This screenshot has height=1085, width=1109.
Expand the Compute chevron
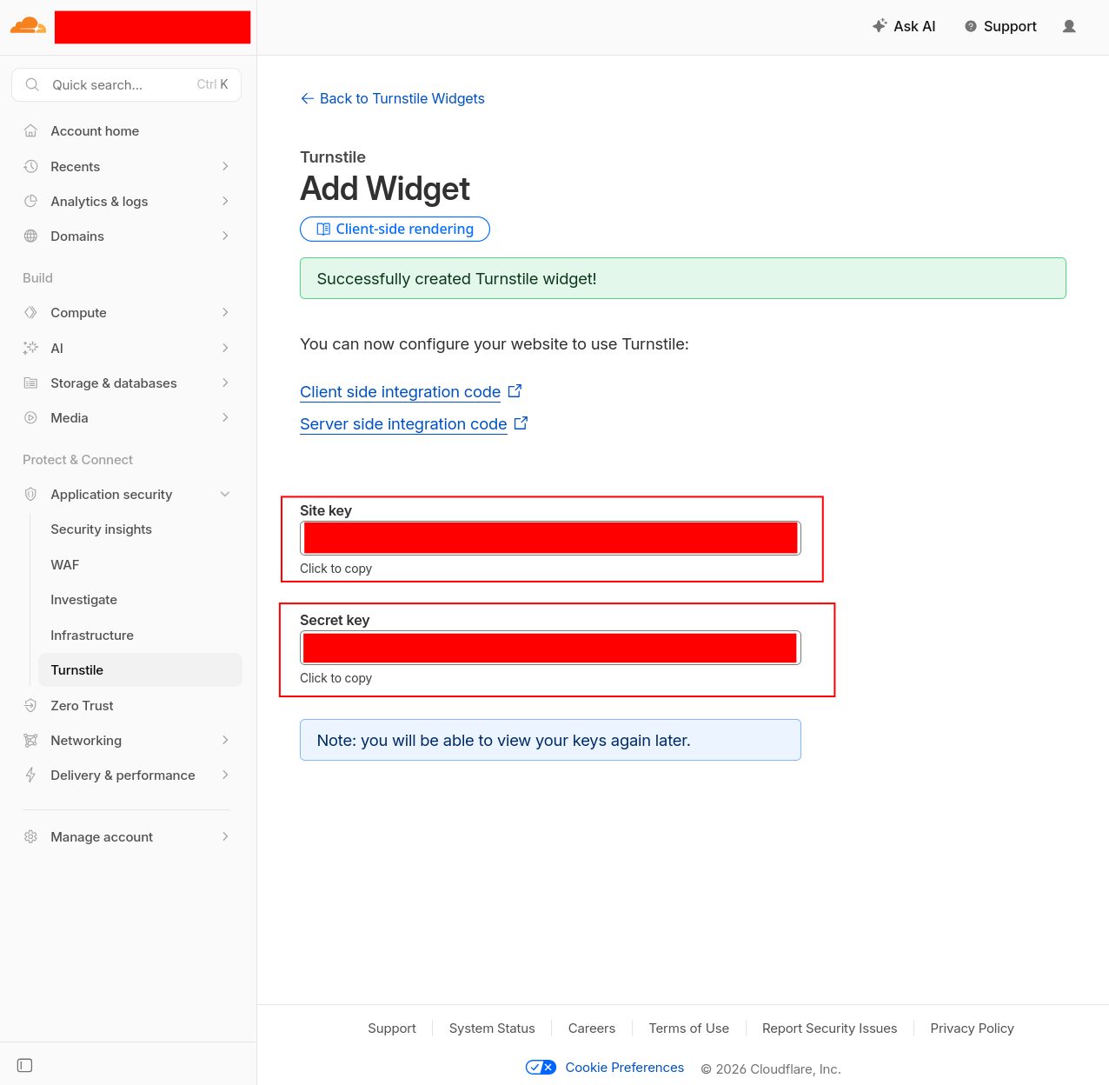(225, 312)
